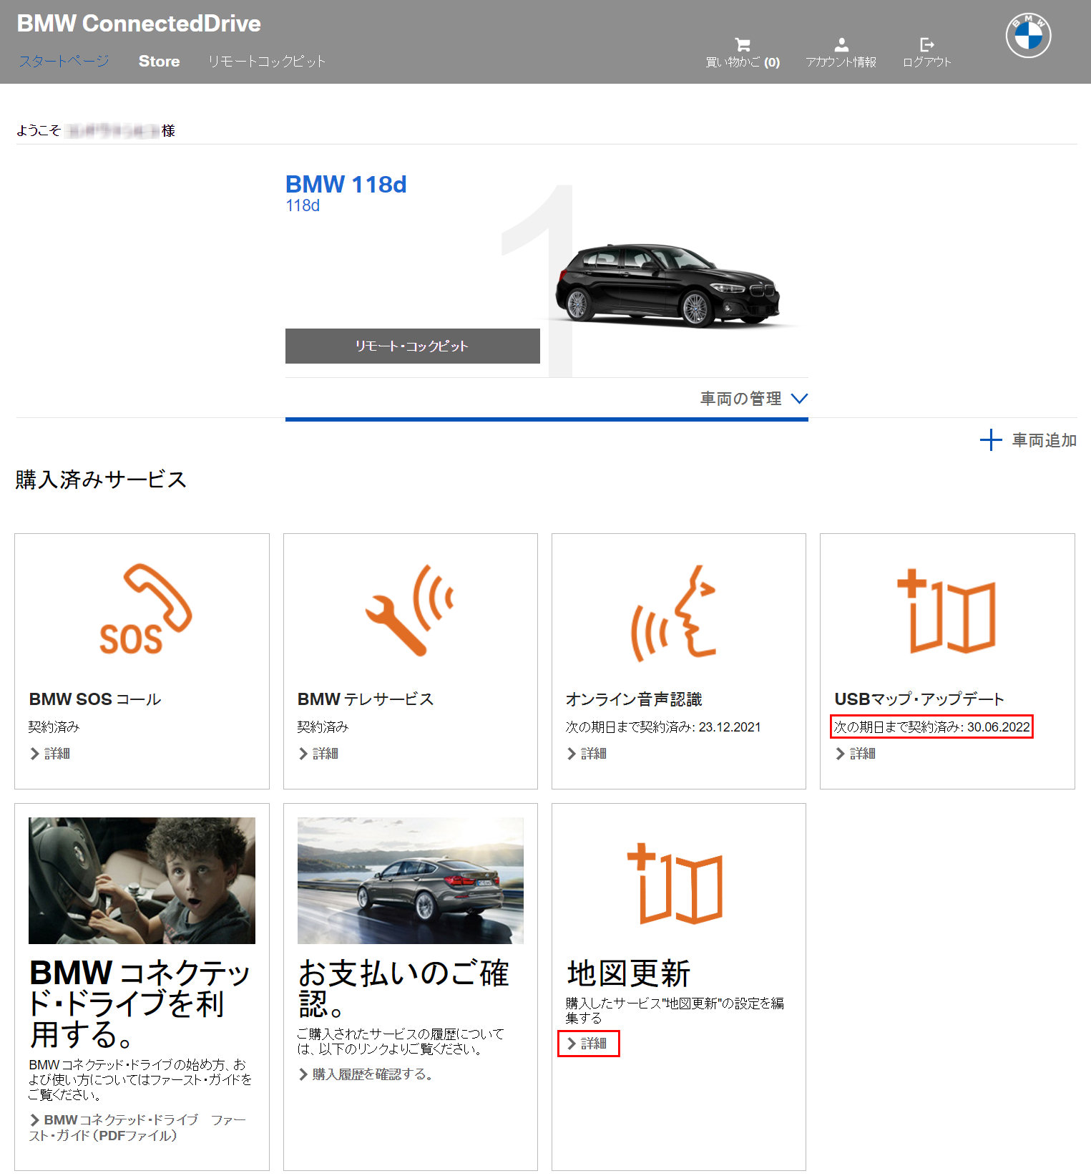
Task: Click the オンライン音声認識 speaking face icon
Action: [x=674, y=612]
